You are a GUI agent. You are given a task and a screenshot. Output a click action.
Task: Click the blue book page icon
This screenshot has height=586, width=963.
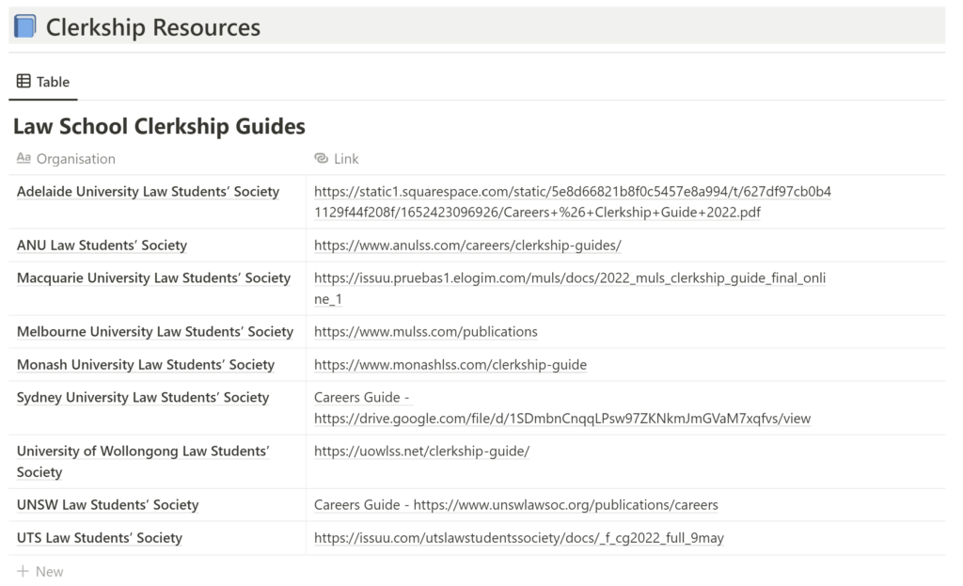(25, 27)
